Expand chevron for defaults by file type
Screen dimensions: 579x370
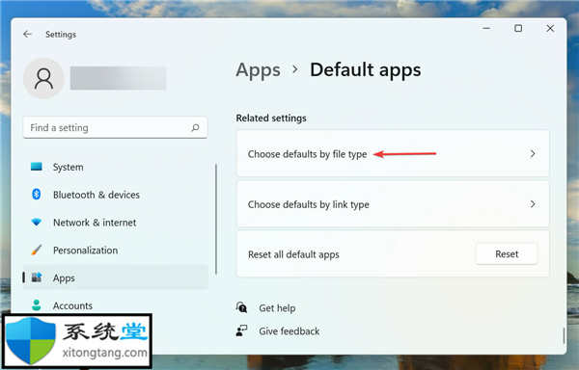coord(533,153)
